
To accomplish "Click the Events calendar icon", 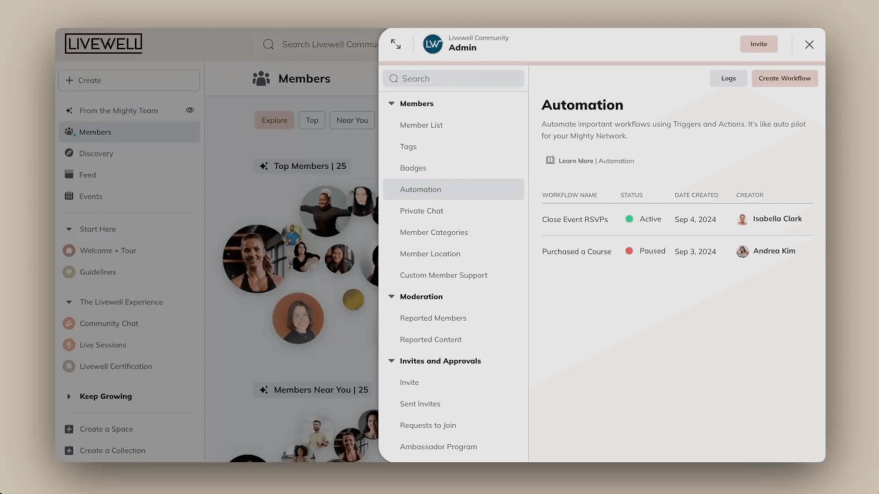I will 69,196.
